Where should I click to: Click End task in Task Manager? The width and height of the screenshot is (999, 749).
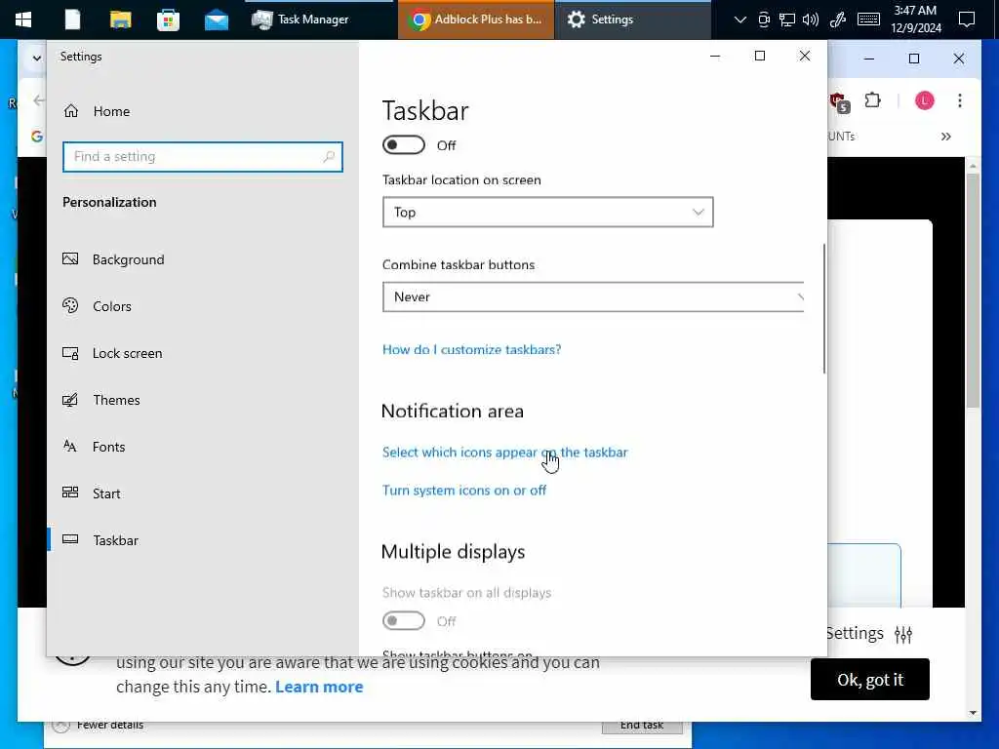(642, 726)
